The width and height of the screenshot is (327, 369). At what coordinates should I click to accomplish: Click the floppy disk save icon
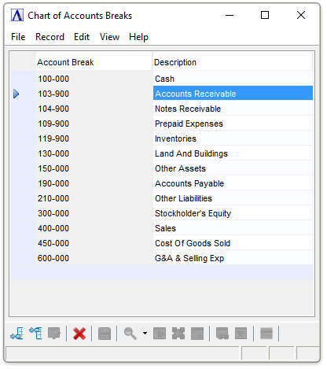pyautogui.click(x=105, y=334)
